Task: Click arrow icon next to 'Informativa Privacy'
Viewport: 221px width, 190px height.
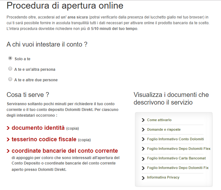Action: 143,178
